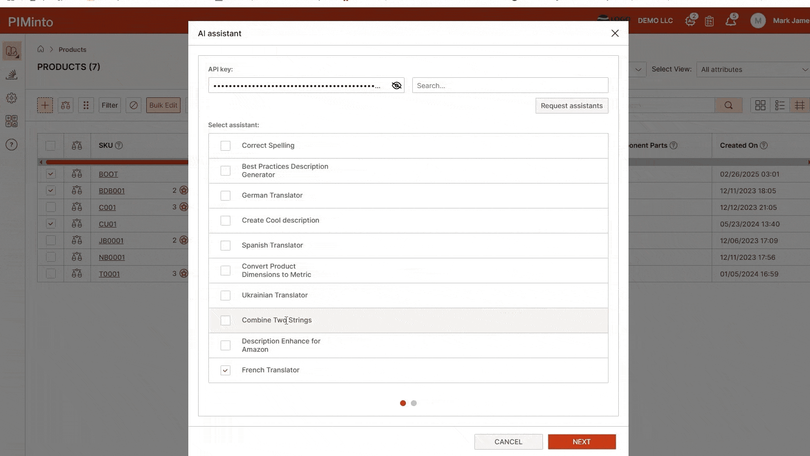Viewport: 810px width, 456px height.
Task: Check Best Practices Description Generator
Action: pos(225,171)
